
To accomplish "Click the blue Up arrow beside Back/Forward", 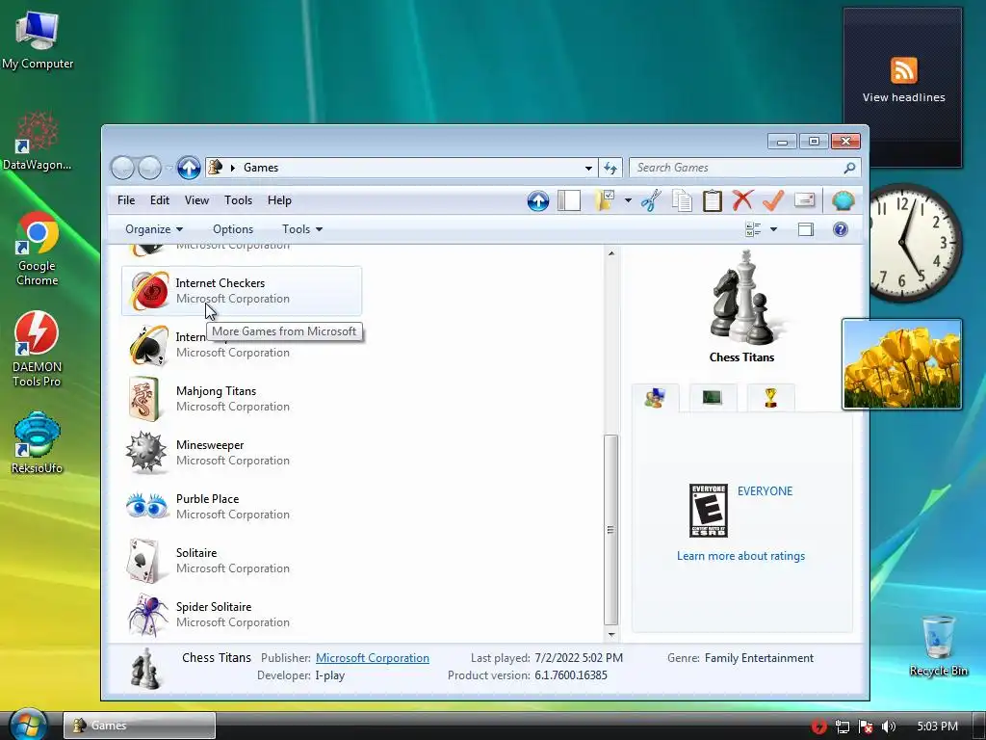I will point(188,168).
